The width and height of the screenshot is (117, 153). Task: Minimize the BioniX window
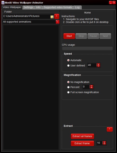(x=110, y=3)
